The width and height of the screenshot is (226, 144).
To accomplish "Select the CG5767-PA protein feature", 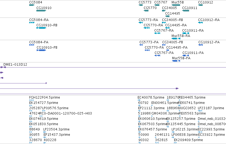I will coord(157,56).
